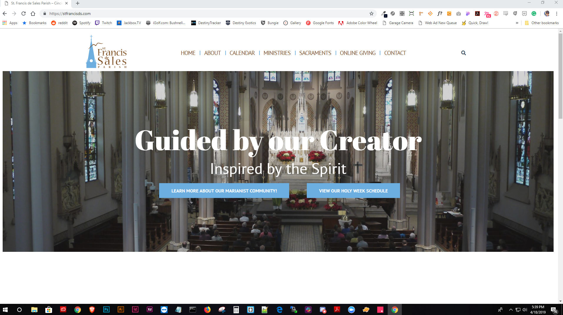The image size is (563, 315).
Task: Bookmark this page with the star icon
Action: coord(372,14)
